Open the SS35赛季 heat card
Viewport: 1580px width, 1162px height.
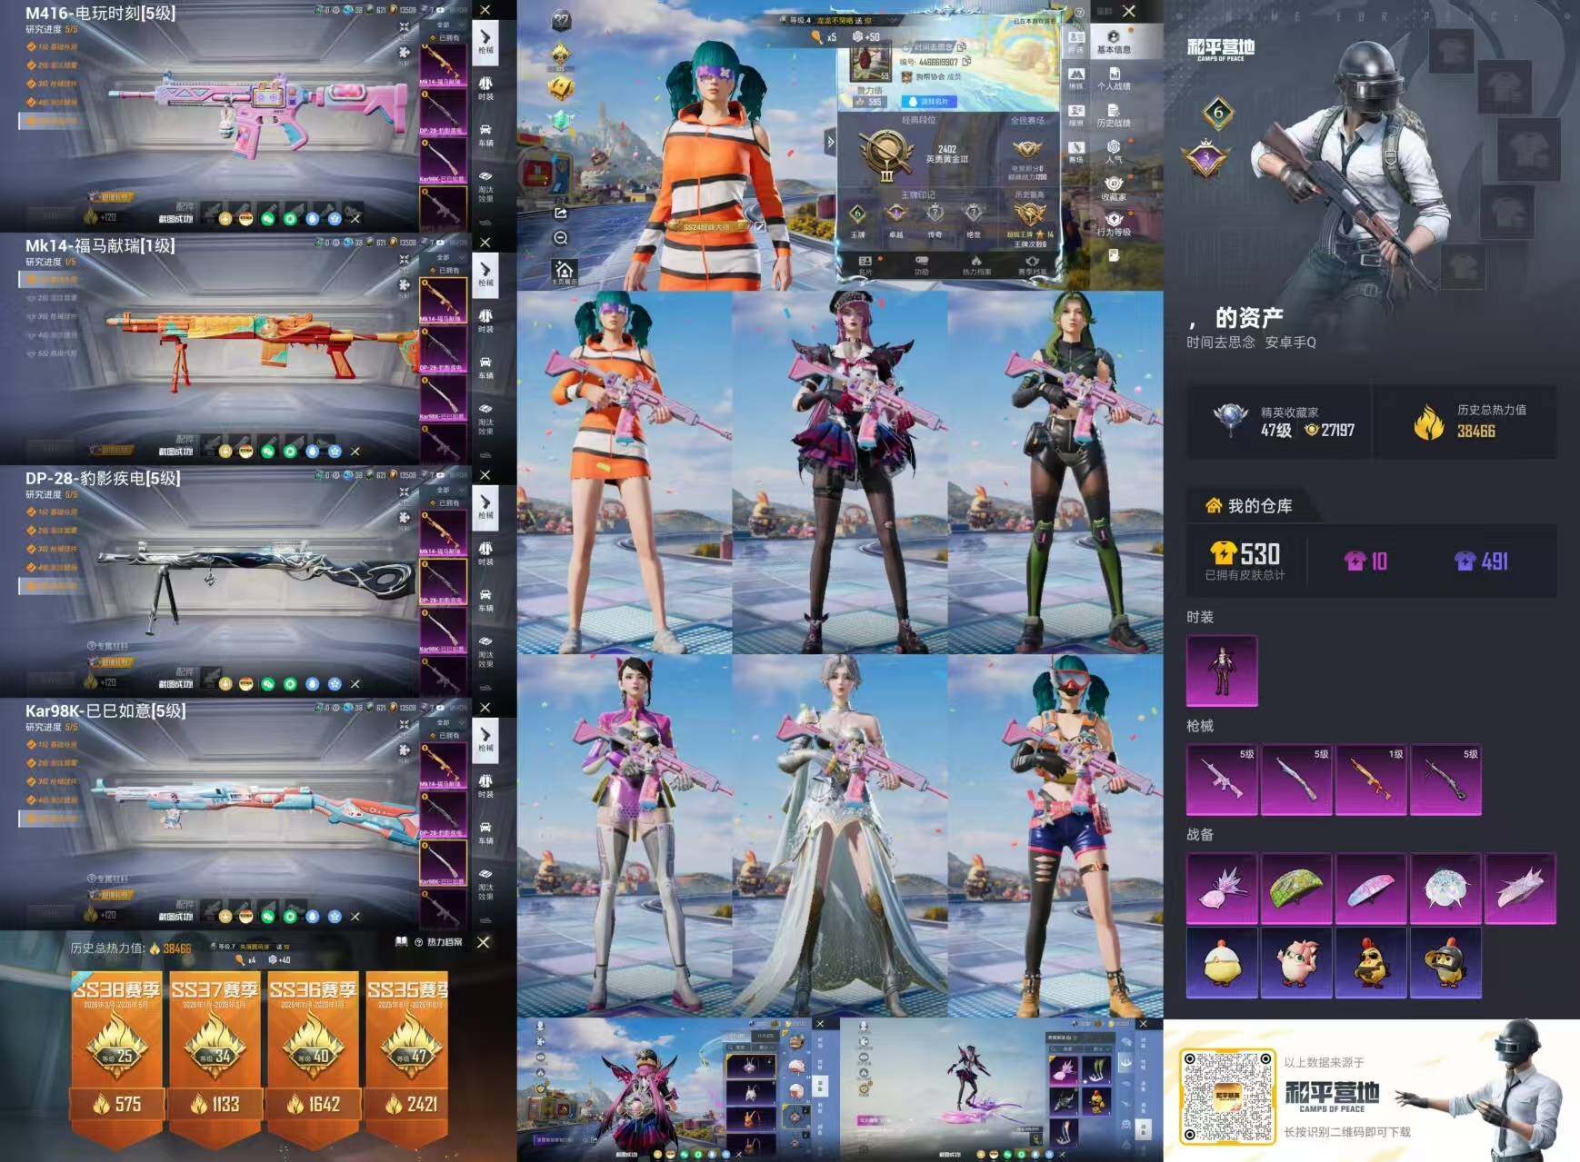point(406,1061)
